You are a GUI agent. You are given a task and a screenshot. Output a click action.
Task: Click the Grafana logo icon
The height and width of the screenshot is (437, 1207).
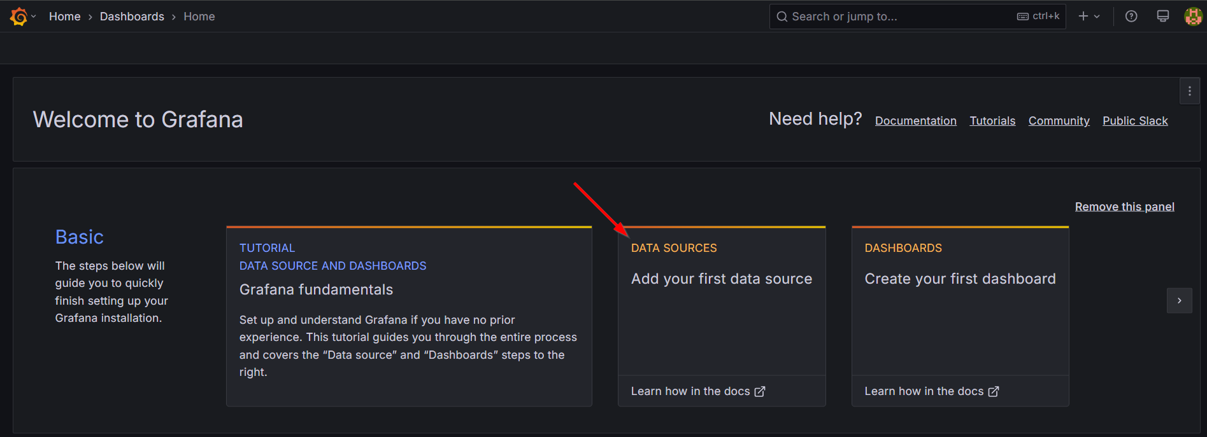18,17
